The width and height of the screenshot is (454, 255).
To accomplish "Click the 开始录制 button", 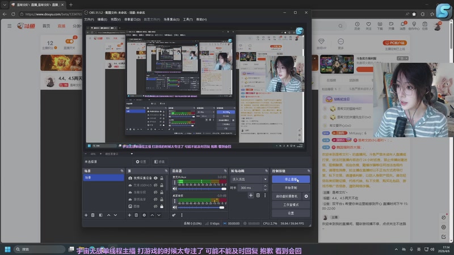I will coord(291,188).
